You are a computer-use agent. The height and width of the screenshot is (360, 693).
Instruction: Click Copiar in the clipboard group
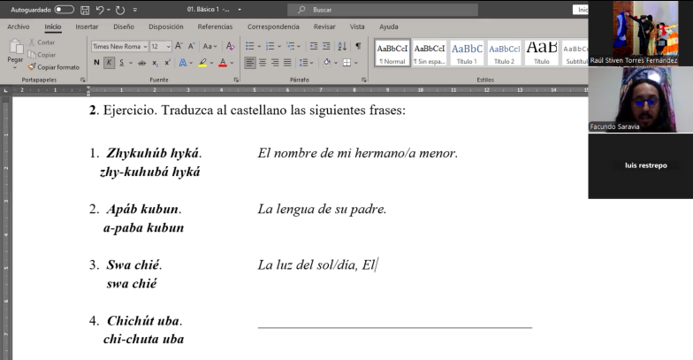(42, 55)
